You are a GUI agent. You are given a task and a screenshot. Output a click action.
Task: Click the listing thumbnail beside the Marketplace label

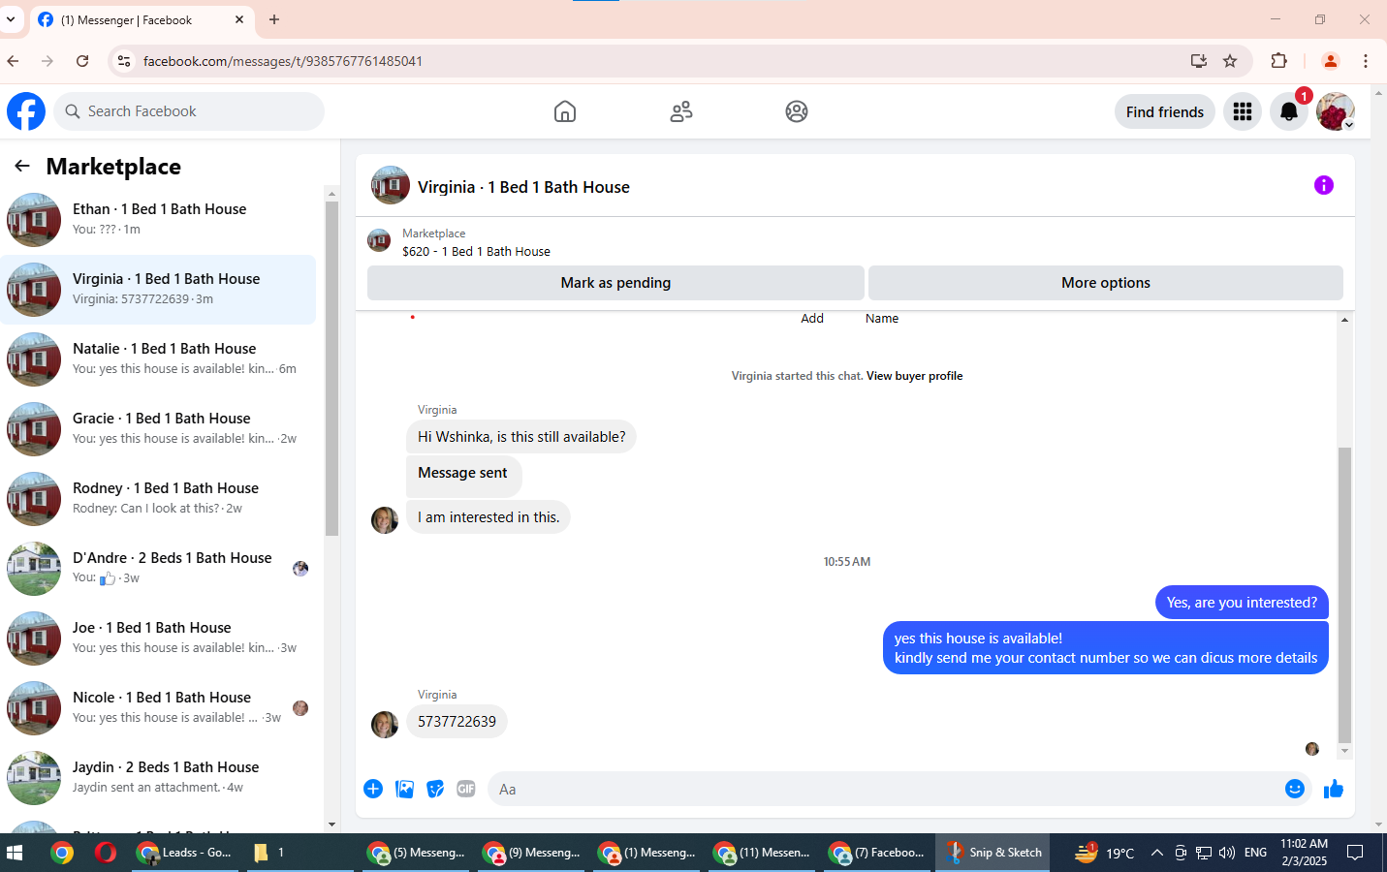[379, 240]
